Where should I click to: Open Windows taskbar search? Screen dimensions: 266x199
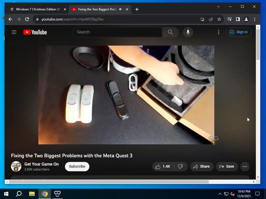(x=19, y=194)
